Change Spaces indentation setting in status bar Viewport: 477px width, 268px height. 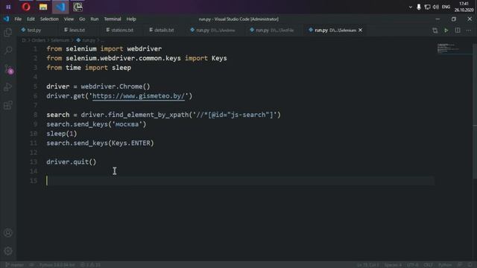tap(393, 265)
